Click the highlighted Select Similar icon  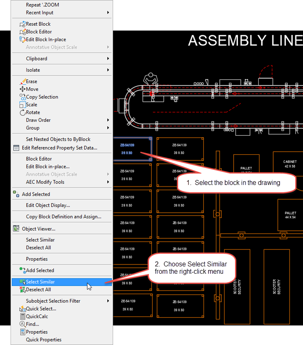23,282
